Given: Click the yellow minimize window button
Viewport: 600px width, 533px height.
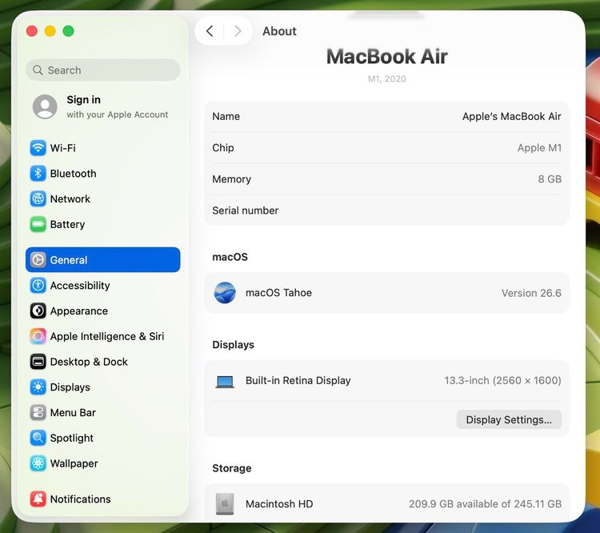Looking at the screenshot, I should click(x=50, y=31).
